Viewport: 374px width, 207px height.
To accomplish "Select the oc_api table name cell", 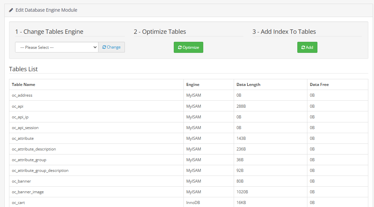I will pyautogui.click(x=17, y=106).
